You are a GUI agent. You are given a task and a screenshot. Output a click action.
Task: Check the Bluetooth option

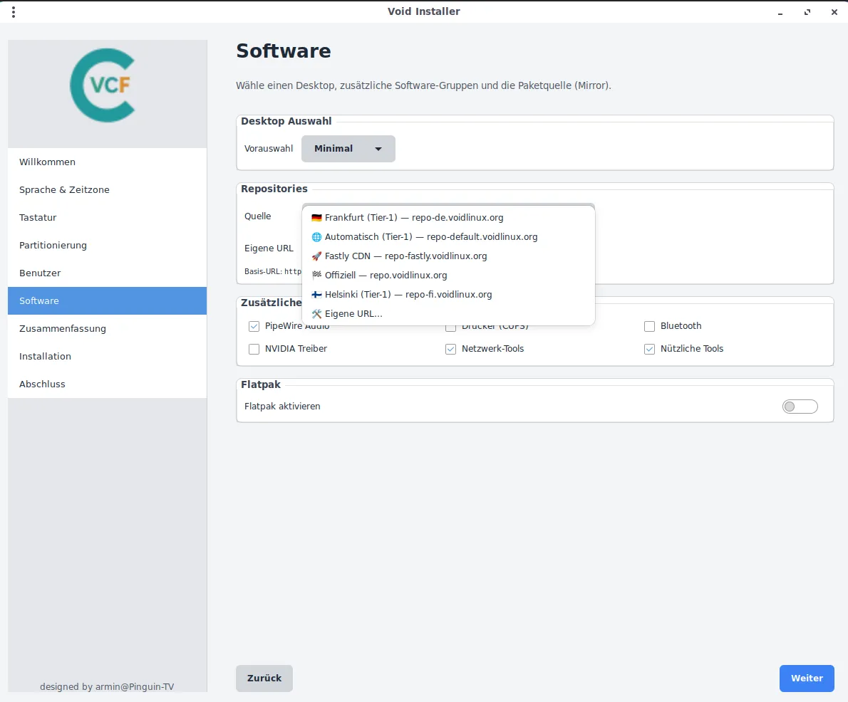649,326
